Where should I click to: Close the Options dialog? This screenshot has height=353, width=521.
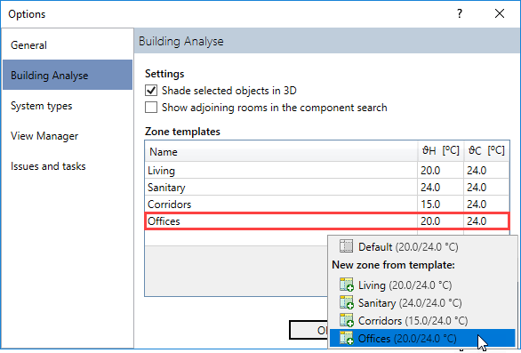(x=500, y=13)
